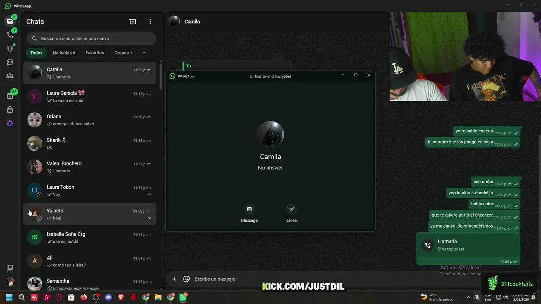Screen dimensions: 541x304
Task: Open the three-dot menu in Chats header
Action: [x=150, y=22]
